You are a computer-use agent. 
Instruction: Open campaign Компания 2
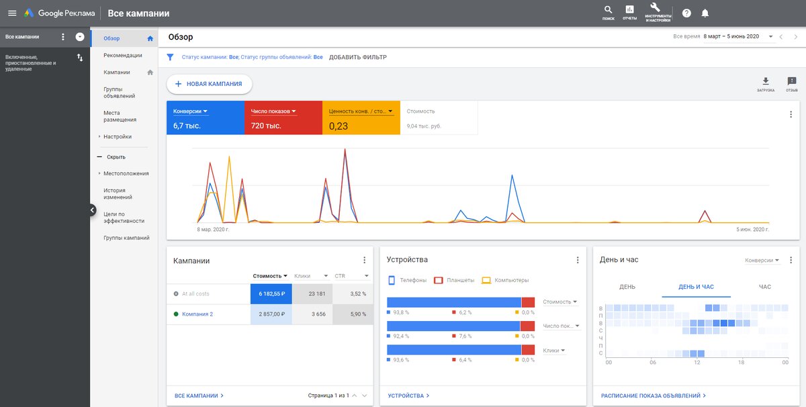pyautogui.click(x=197, y=314)
